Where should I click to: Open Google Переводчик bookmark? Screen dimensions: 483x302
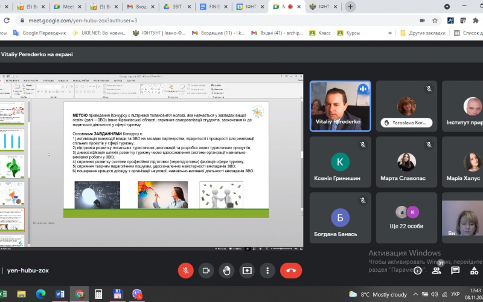coord(39,33)
